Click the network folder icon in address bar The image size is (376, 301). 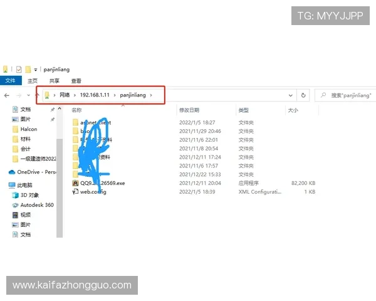click(x=47, y=95)
